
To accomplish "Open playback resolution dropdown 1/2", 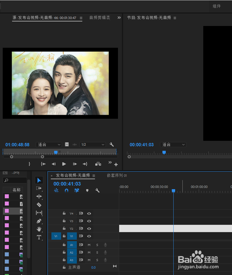I will tap(93, 144).
